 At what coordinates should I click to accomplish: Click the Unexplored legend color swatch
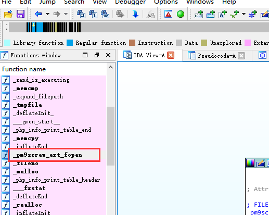pos(204,43)
